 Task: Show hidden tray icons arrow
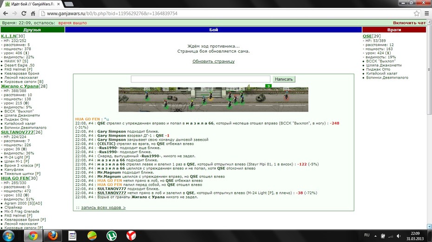tap(375, 236)
